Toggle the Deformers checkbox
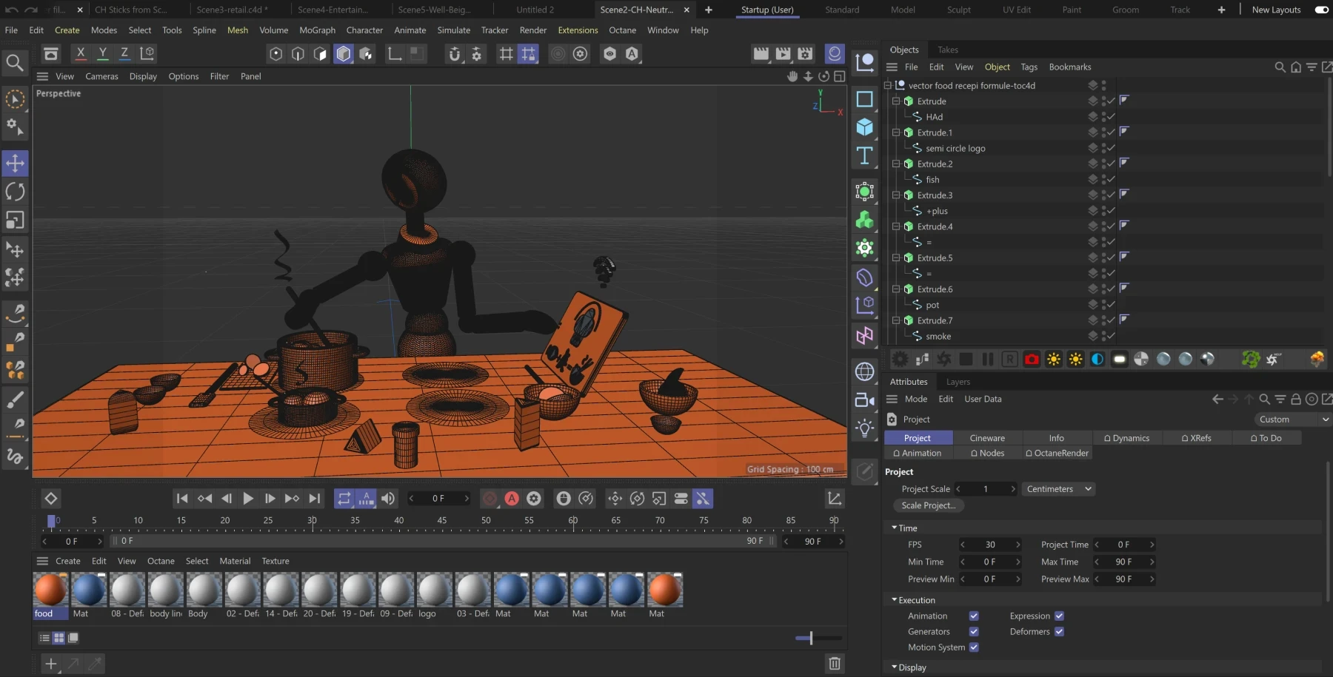Image resolution: width=1333 pixels, height=677 pixels. coord(1059,632)
